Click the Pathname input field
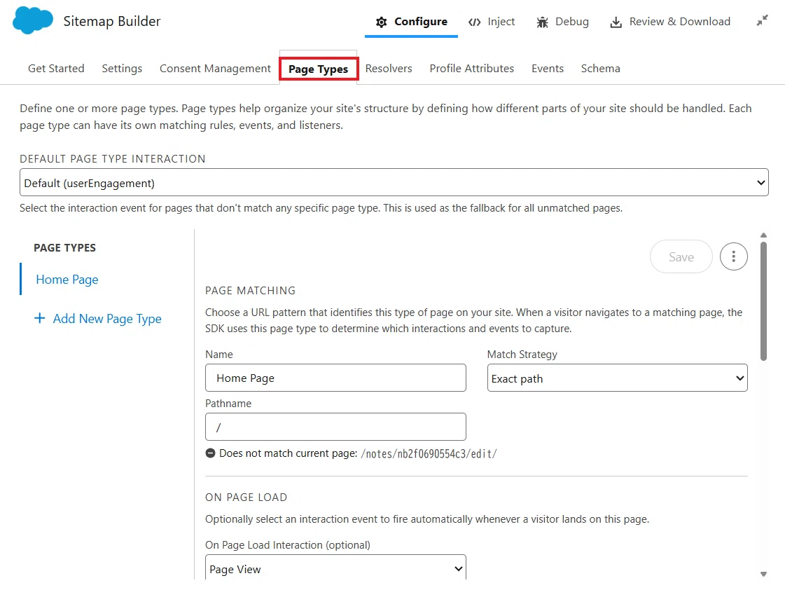 [335, 427]
